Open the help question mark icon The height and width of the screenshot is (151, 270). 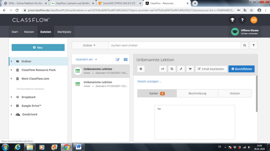[242, 20]
